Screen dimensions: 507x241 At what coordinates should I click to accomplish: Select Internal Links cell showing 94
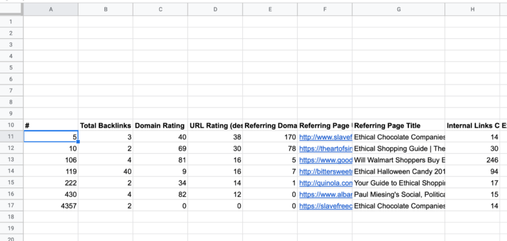pyautogui.click(x=473, y=172)
